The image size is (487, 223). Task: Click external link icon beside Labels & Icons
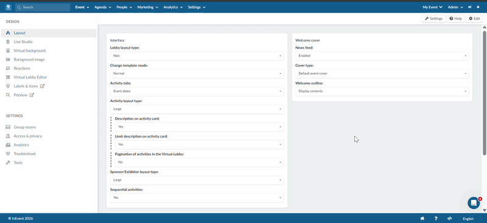[x=42, y=86]
